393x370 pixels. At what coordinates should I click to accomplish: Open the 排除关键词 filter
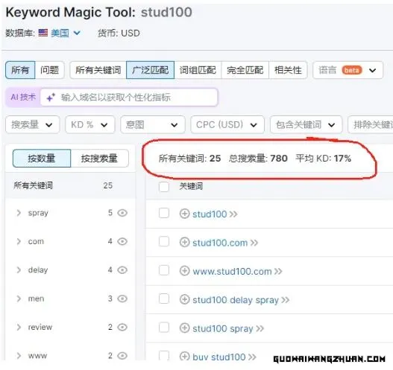(371, 124)
